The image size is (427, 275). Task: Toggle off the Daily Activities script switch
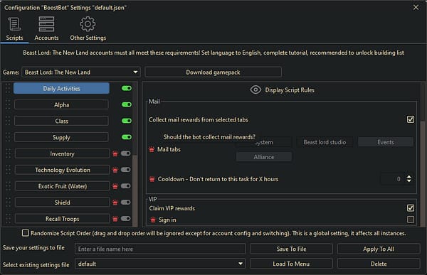click(x=127, y=88)
